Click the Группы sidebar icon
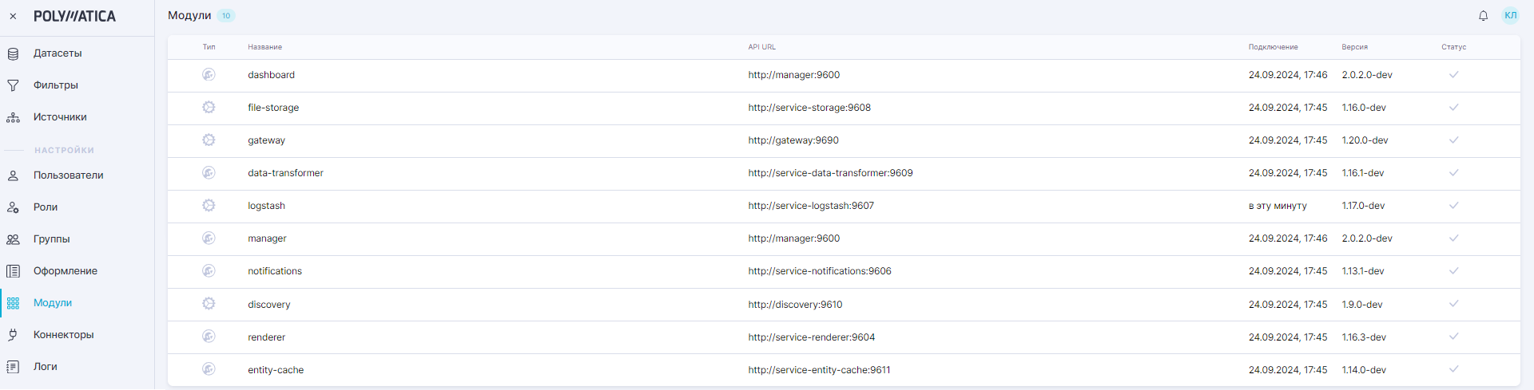This screenshot has width=1534, height=390. 13,239
